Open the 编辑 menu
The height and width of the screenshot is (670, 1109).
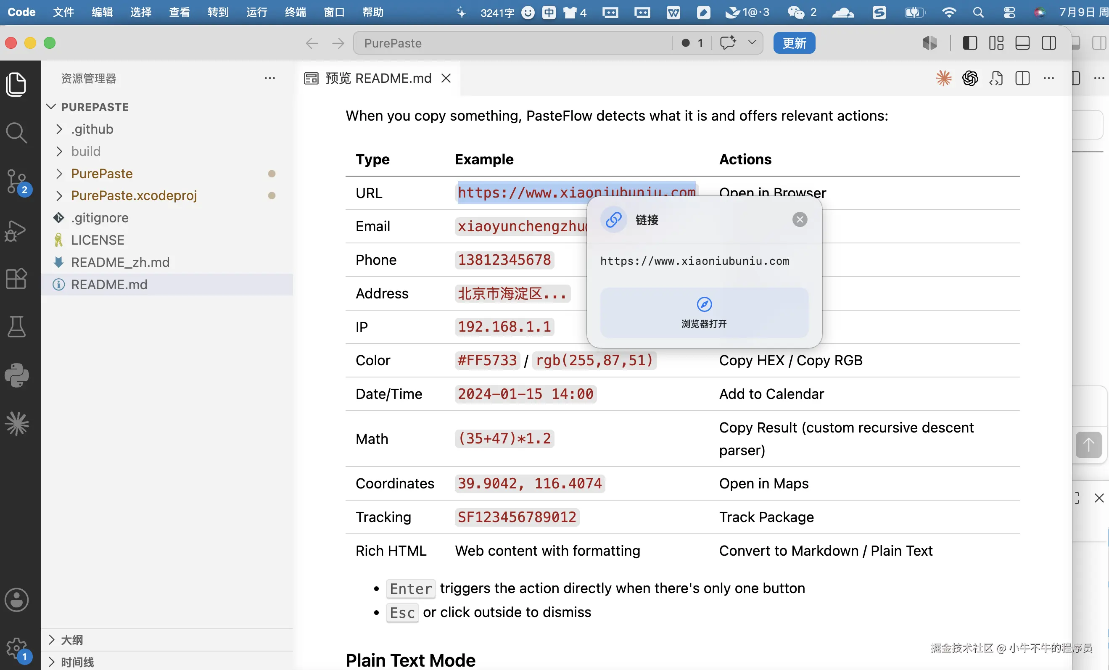[102, 12]
